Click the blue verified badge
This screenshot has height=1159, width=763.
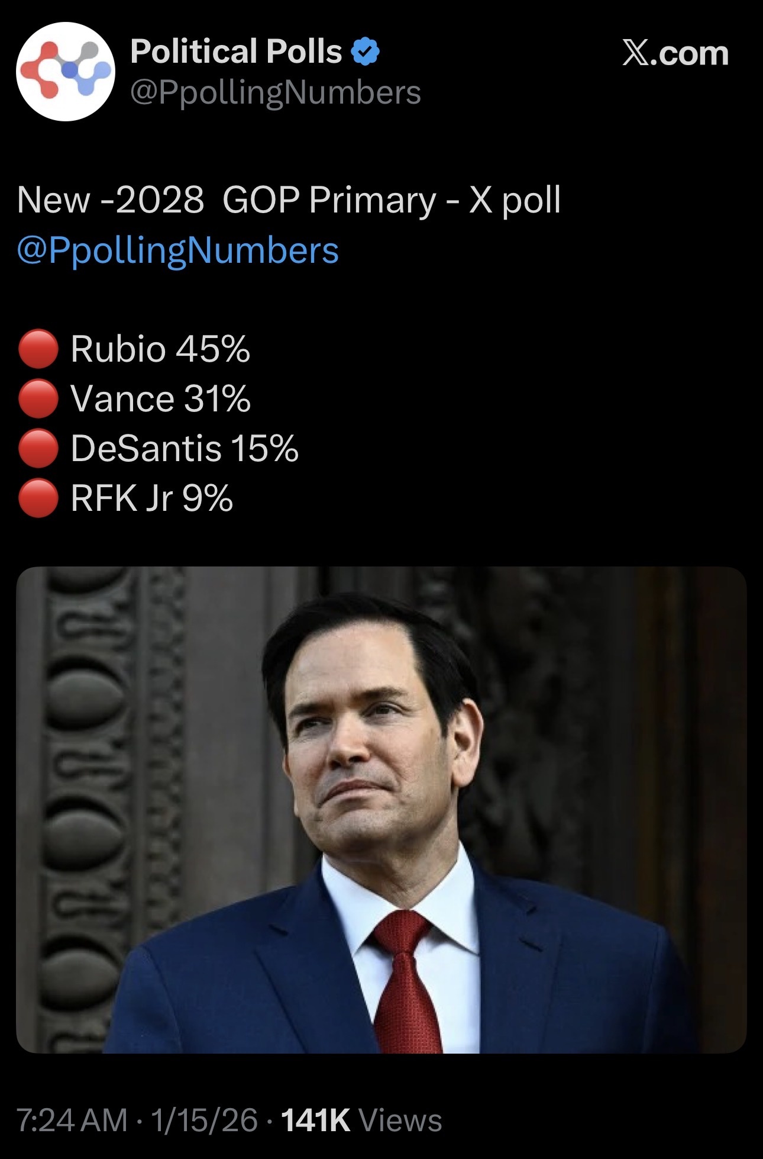coord(366,51)
